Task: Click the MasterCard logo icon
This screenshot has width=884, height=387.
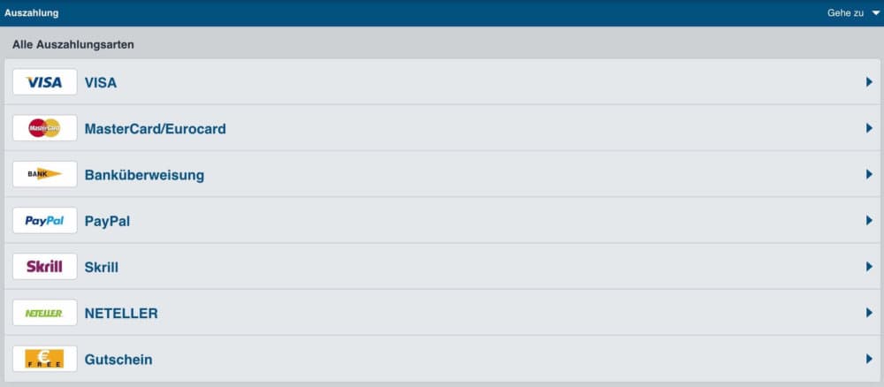Action: (44, 128)
